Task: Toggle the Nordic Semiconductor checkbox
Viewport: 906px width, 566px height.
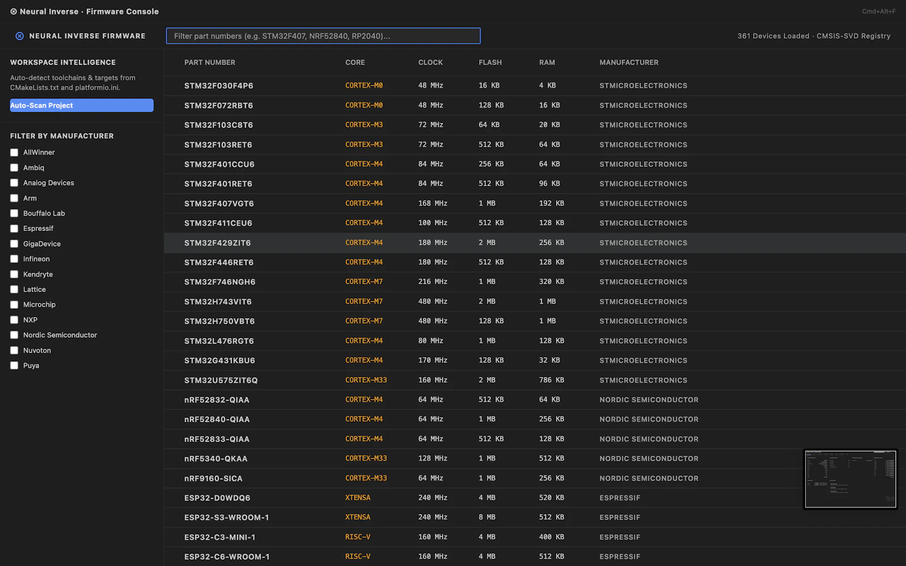Action: pos(14,335)
